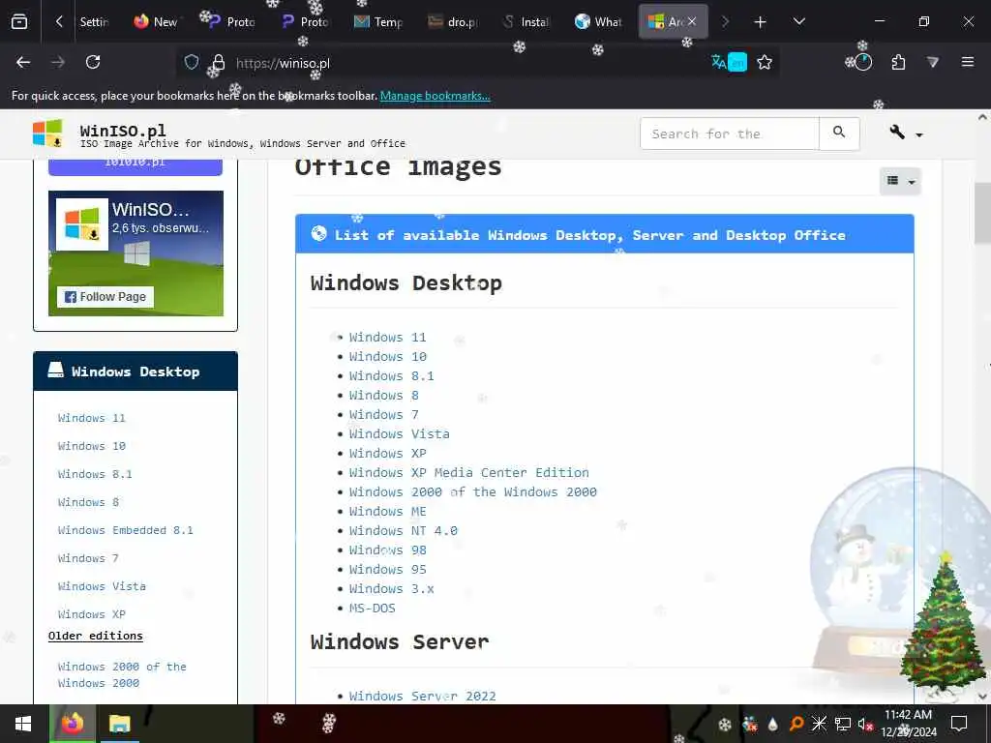Switch to the What tab
The width and height of the screenshot is (991, 743).
598,22
